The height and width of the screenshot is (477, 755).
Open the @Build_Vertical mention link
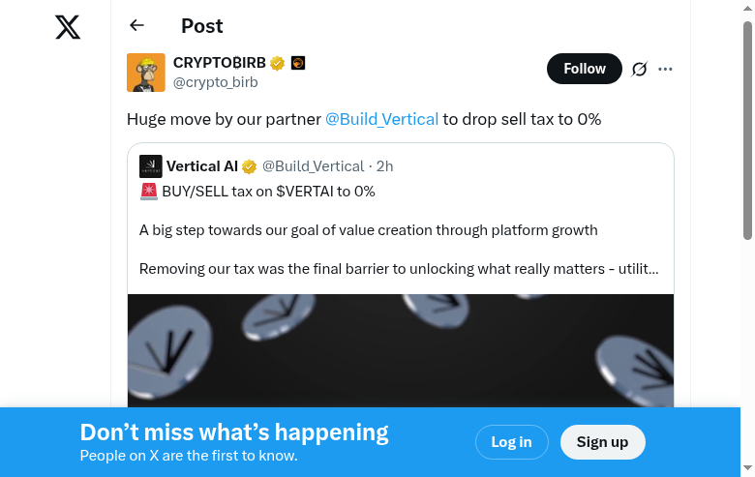(x=381, y=119)
